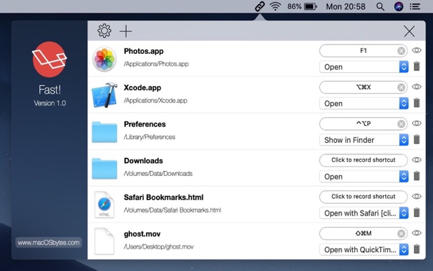
Task: Toggle visibility eye for Xcode.app
Action: pos(416,87)
